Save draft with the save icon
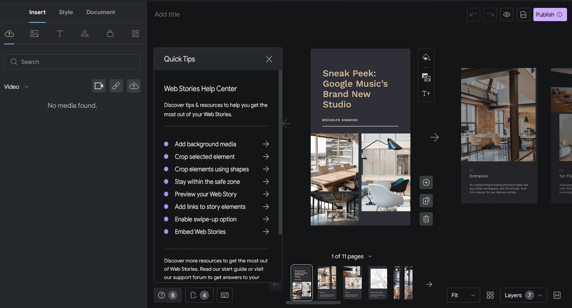 pos(523,15)
